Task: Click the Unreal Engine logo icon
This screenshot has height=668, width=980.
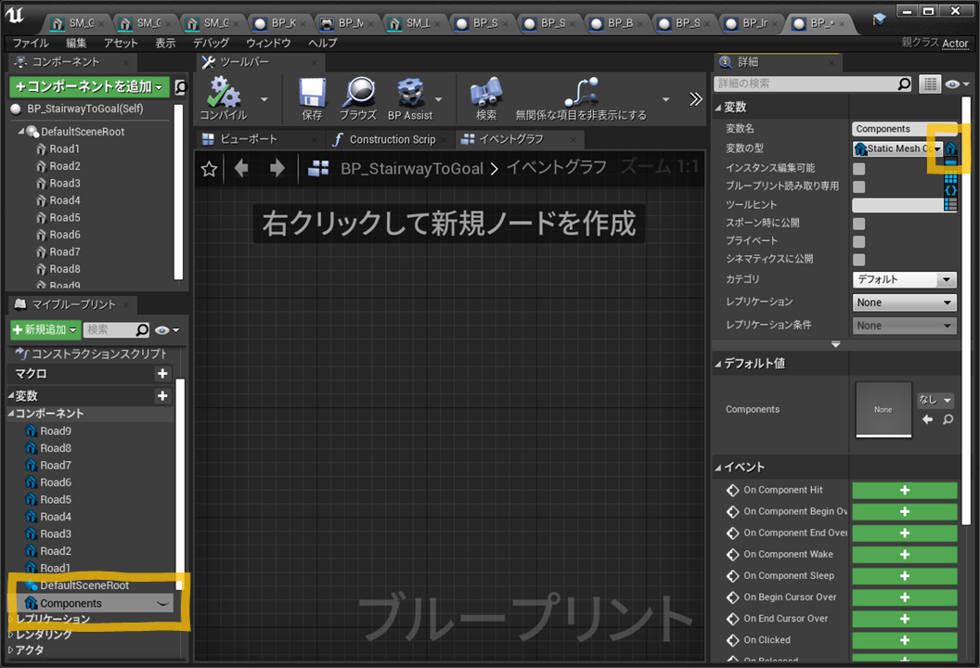Action: point(15,16)
